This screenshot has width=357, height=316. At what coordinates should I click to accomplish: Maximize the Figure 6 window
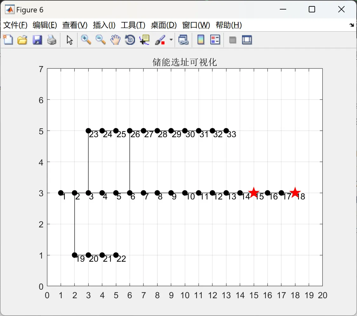point(312,9)
